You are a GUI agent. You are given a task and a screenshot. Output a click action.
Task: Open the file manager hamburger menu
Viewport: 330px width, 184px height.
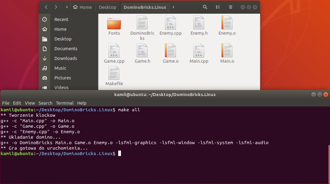(231, 7)
